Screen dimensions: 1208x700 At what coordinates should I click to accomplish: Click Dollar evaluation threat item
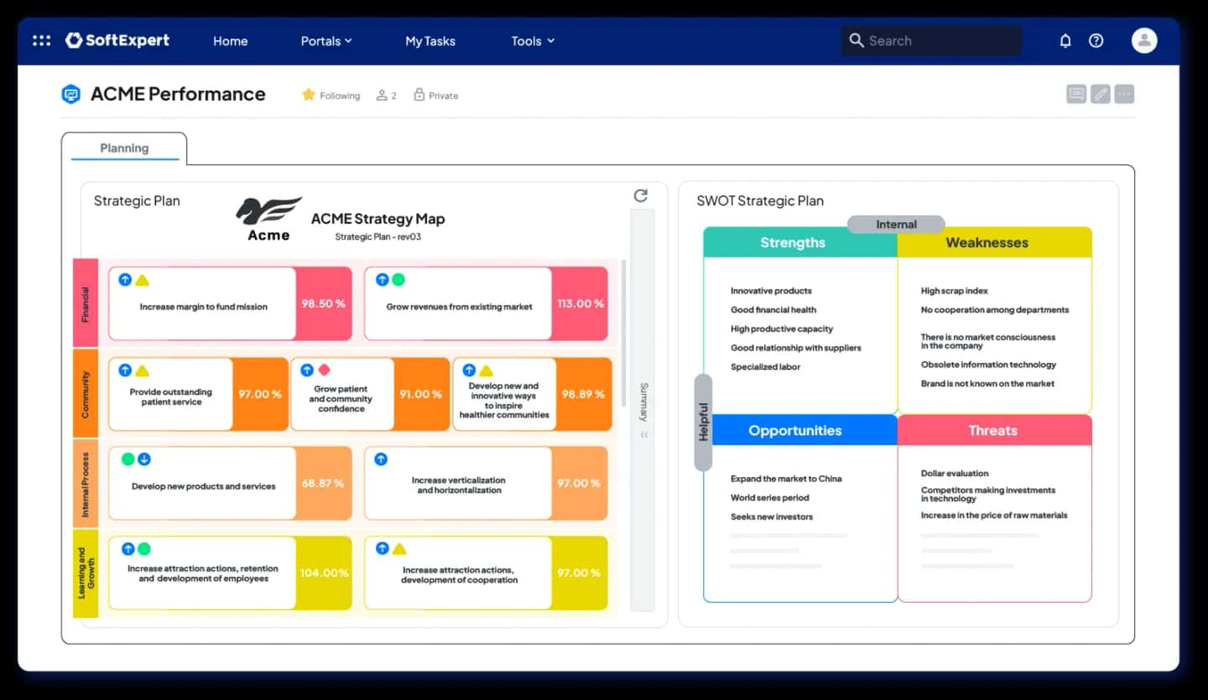[955, 474]
